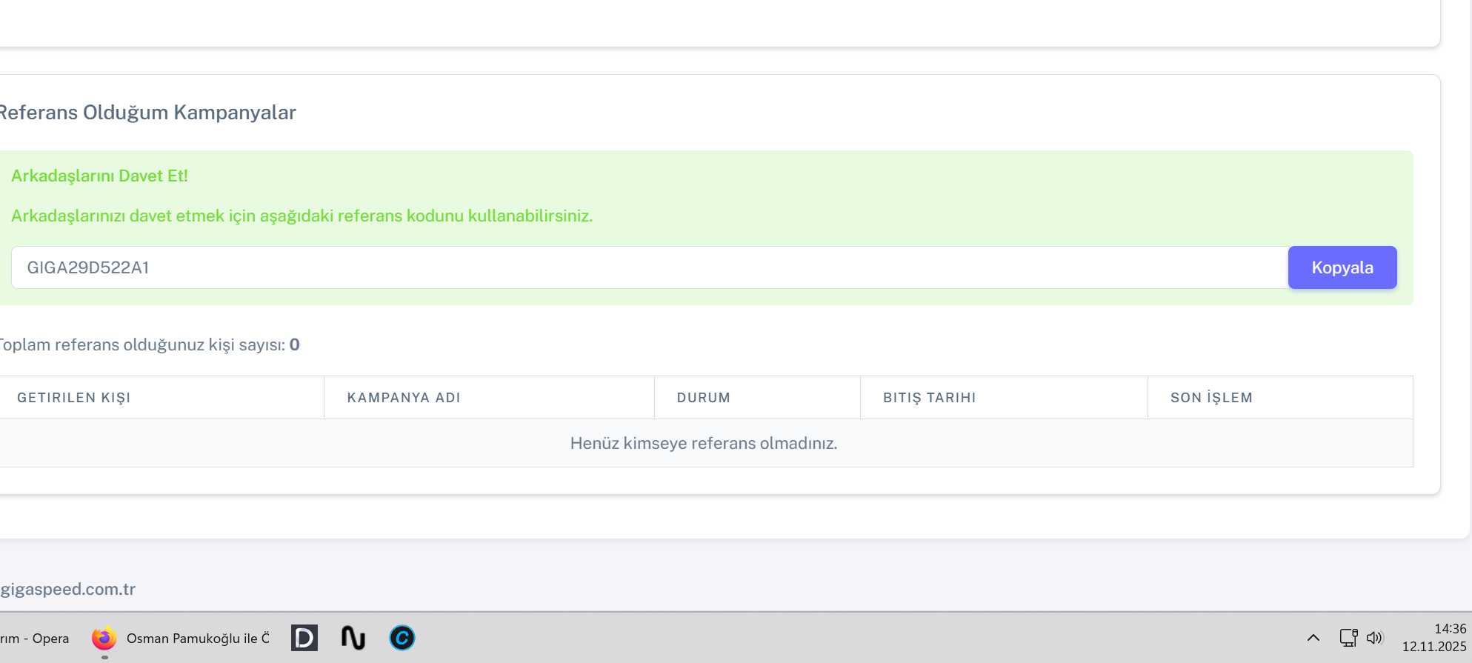Open the D-logo app in the taskbar
The height and width of the screenshot is (663, 1472).
pyautogui.click(x=304, y=638)
